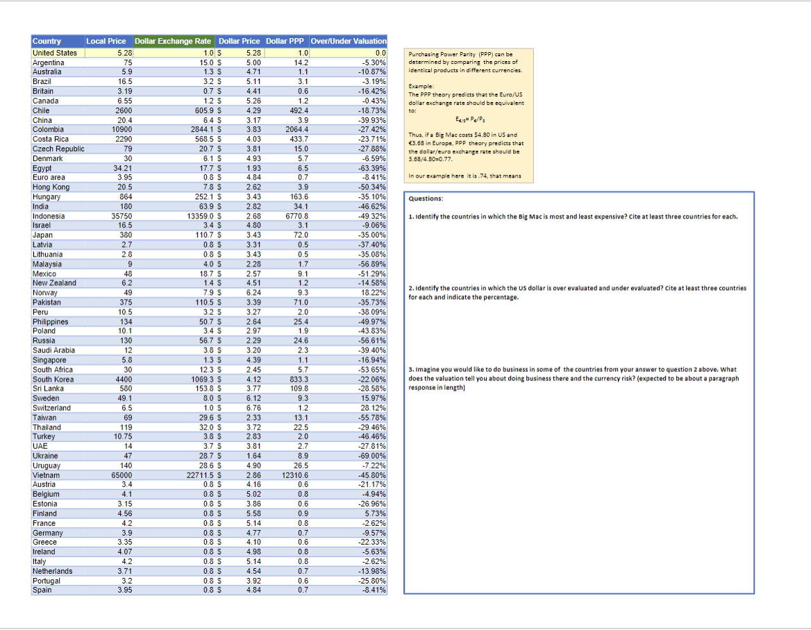Click the Over/Under Valuation header
This screenshot has width=811, height=630.
pos(348,42)
